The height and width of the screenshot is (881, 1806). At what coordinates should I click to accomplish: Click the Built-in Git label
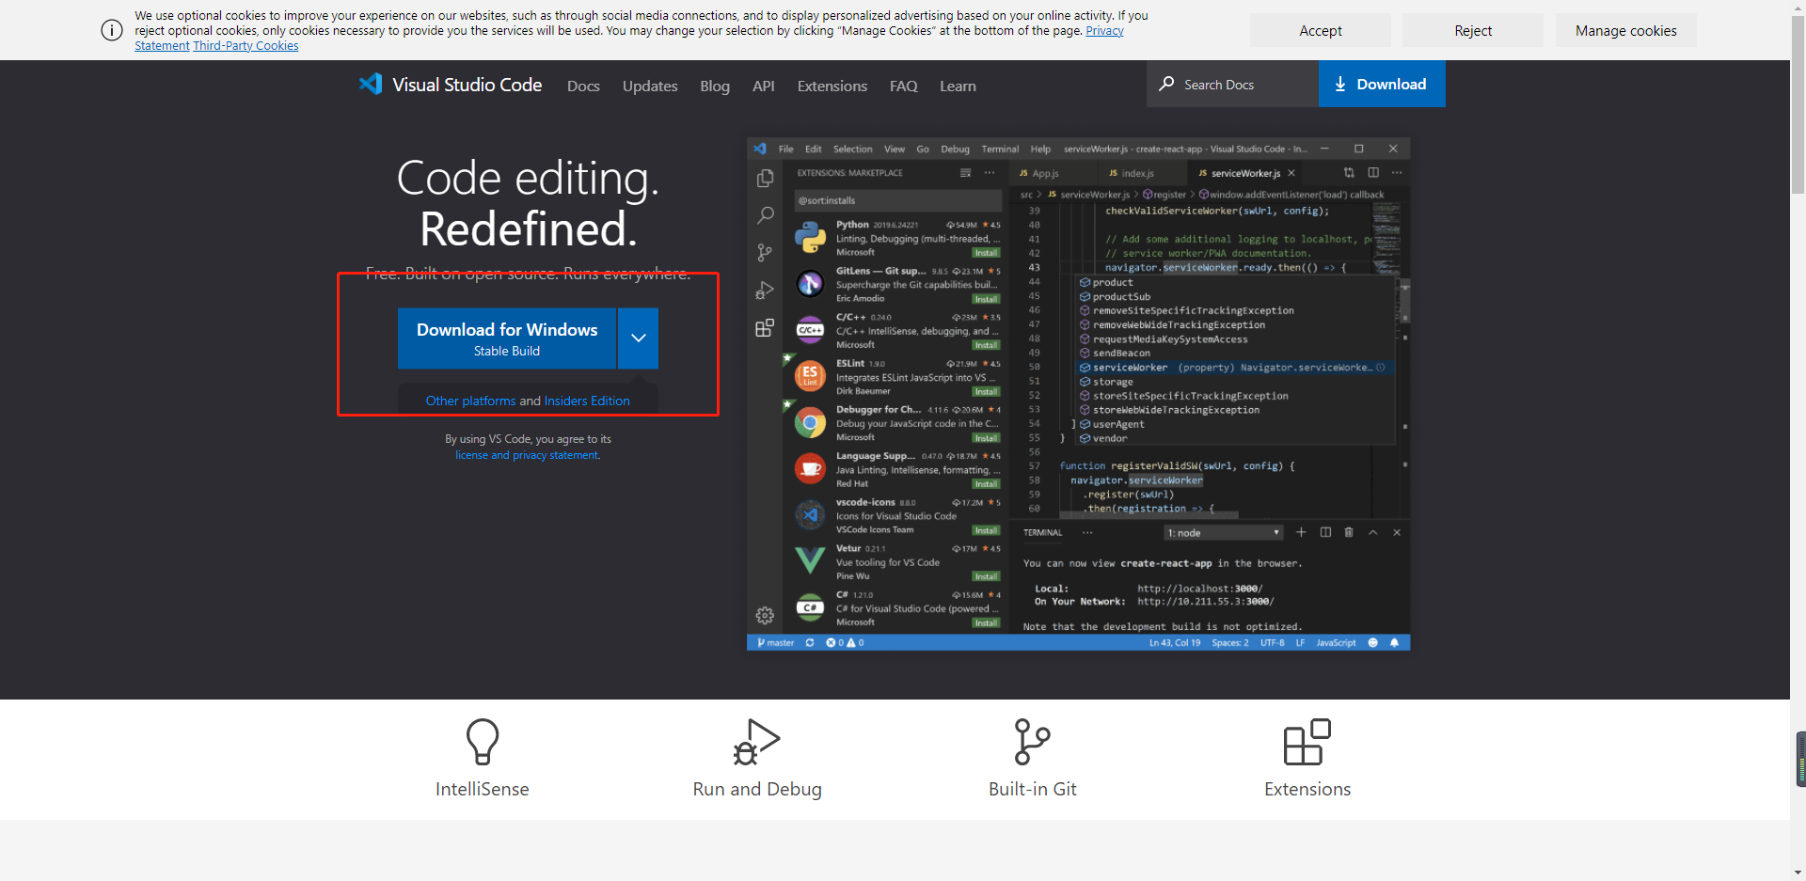click(1032, 789)
